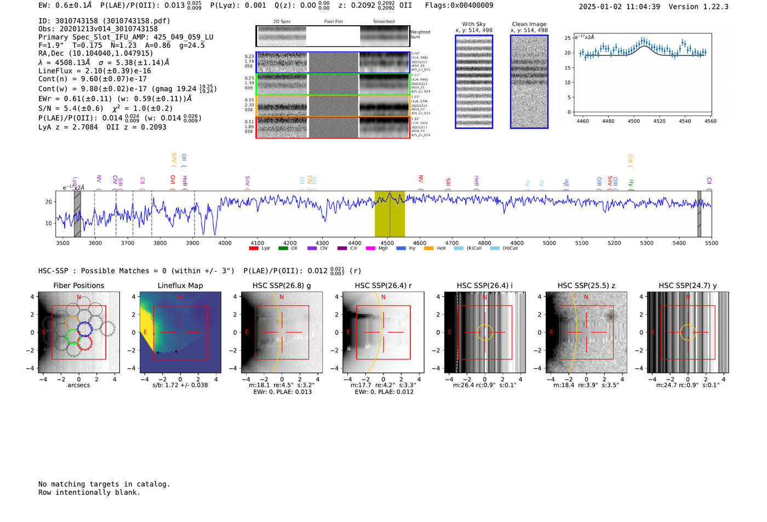Click the Version 1.22.3 label
This screenshot has width=767, height=522.
tap(699, 7)
